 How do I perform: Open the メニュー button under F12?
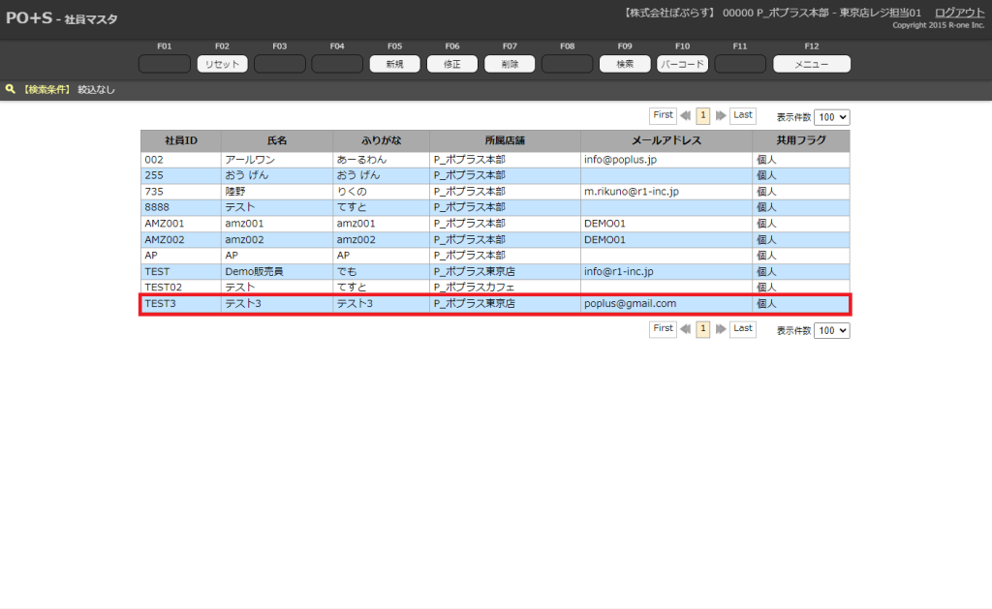811,64
